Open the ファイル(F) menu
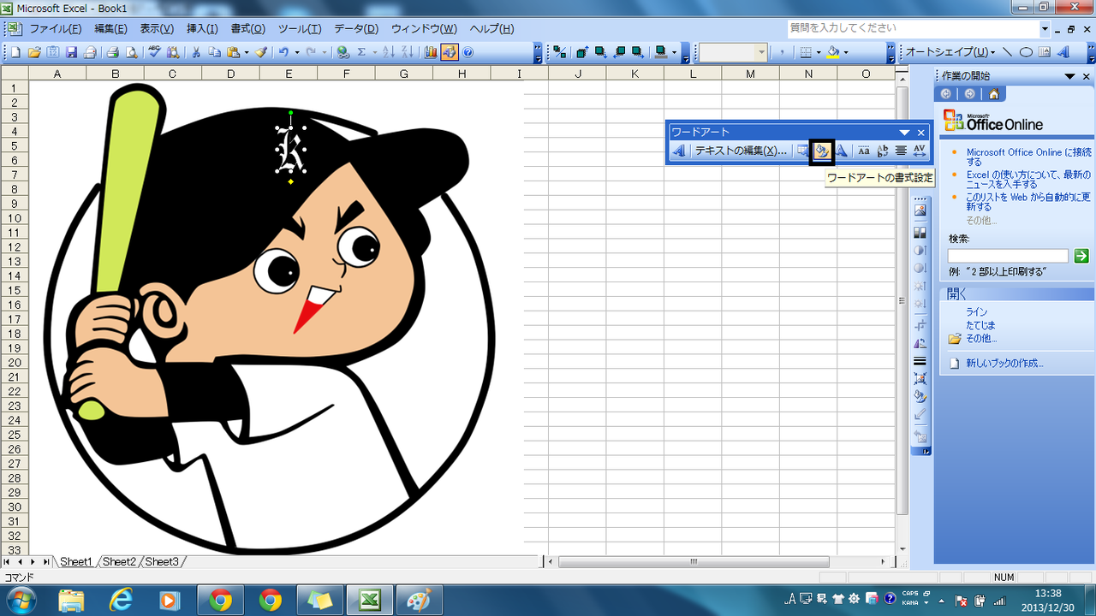Viewport: 1096px width, 616px height. [55, 28]
